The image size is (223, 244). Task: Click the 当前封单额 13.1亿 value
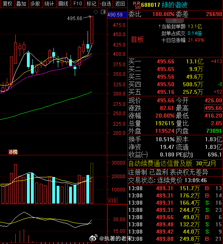click(x=195, y=26)
